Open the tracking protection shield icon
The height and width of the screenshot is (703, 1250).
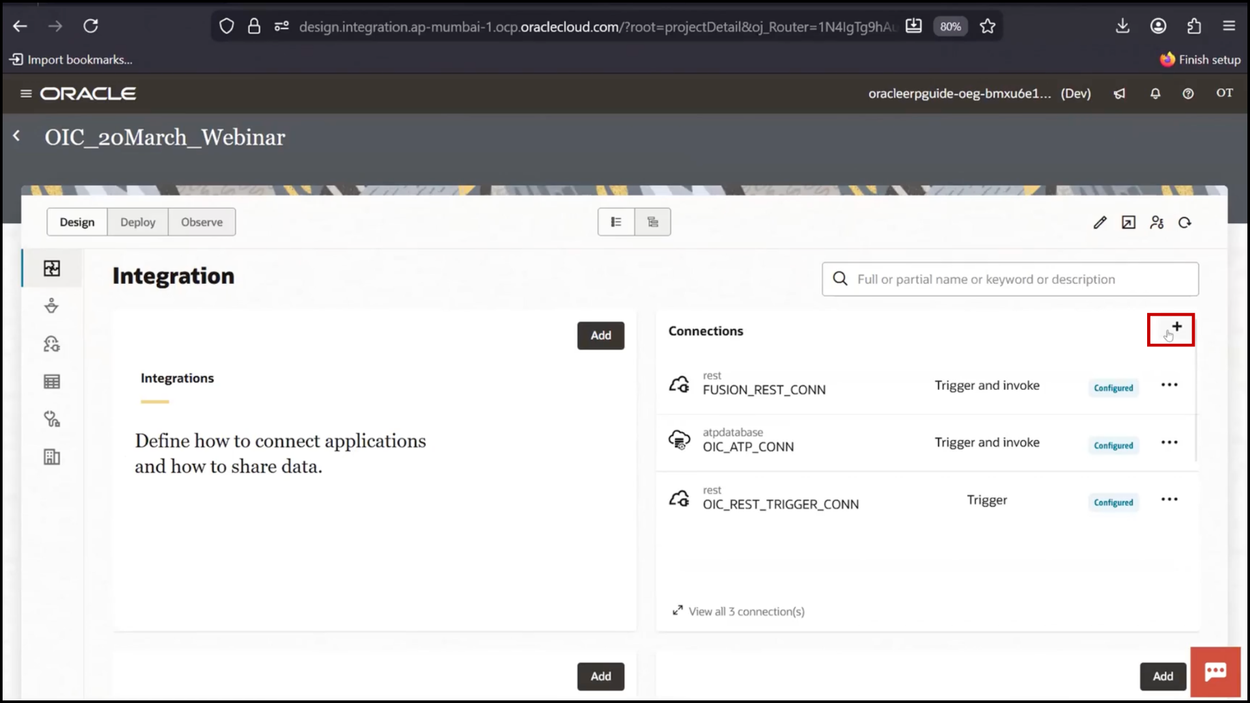[x=226, y=26]
